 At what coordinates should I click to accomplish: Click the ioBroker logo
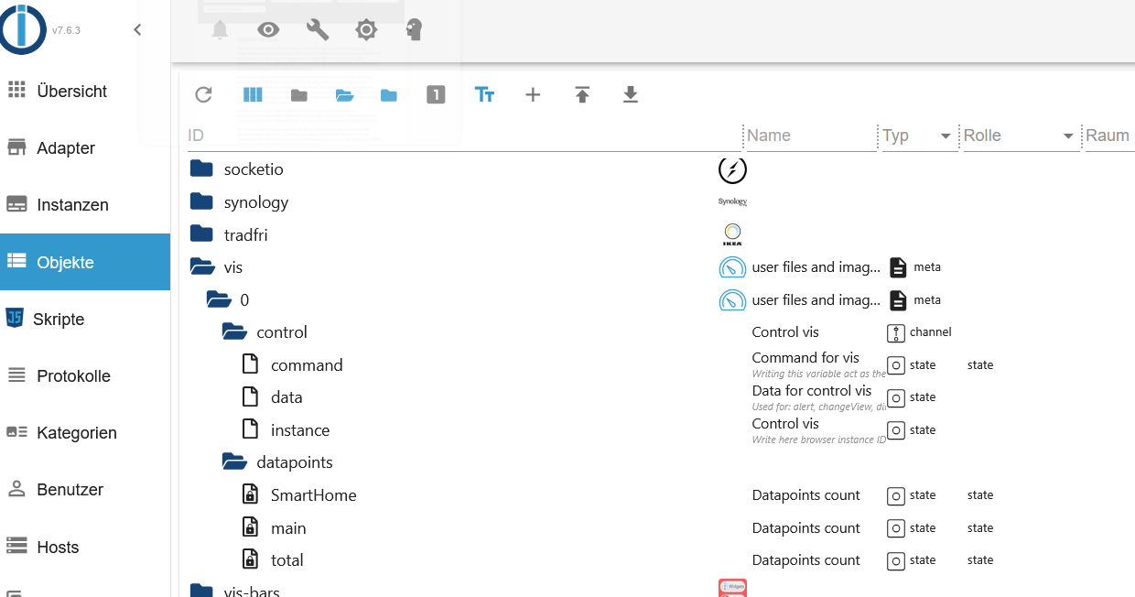point(23,27)
